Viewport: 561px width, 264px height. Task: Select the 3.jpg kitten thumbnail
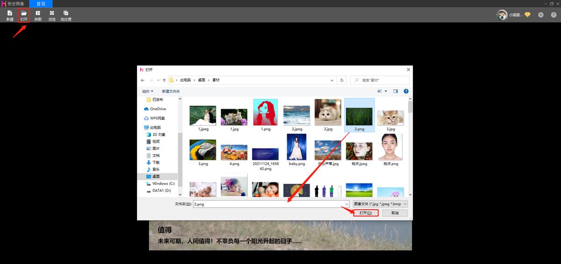[x=390, y=118]
